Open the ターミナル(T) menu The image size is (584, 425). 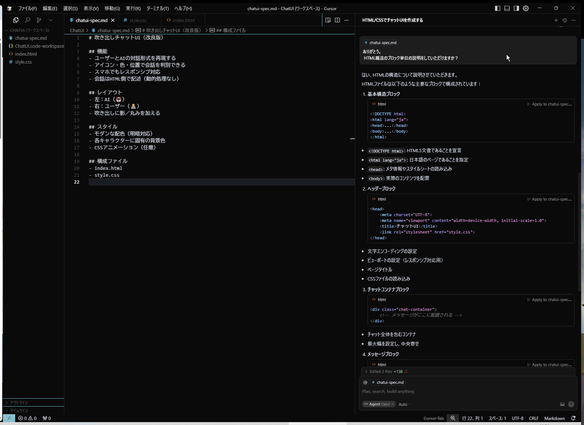[x=157, y=8]
